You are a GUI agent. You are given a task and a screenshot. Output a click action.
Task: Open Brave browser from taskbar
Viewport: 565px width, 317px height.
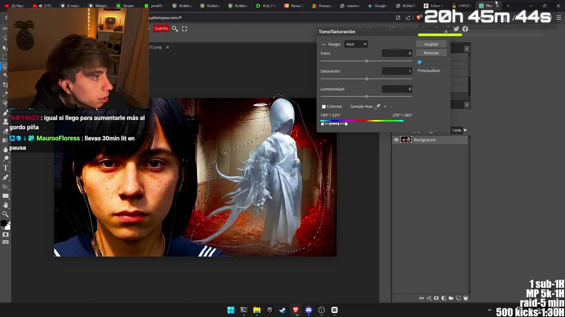point(296,310)
